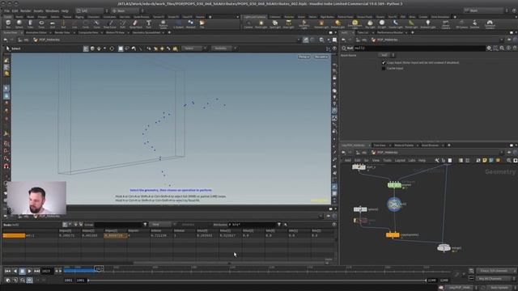The width and height of the screenshot is (518, 291).
Task: Click the Spot Light shelf tool
Action: (x=275, y=23)
